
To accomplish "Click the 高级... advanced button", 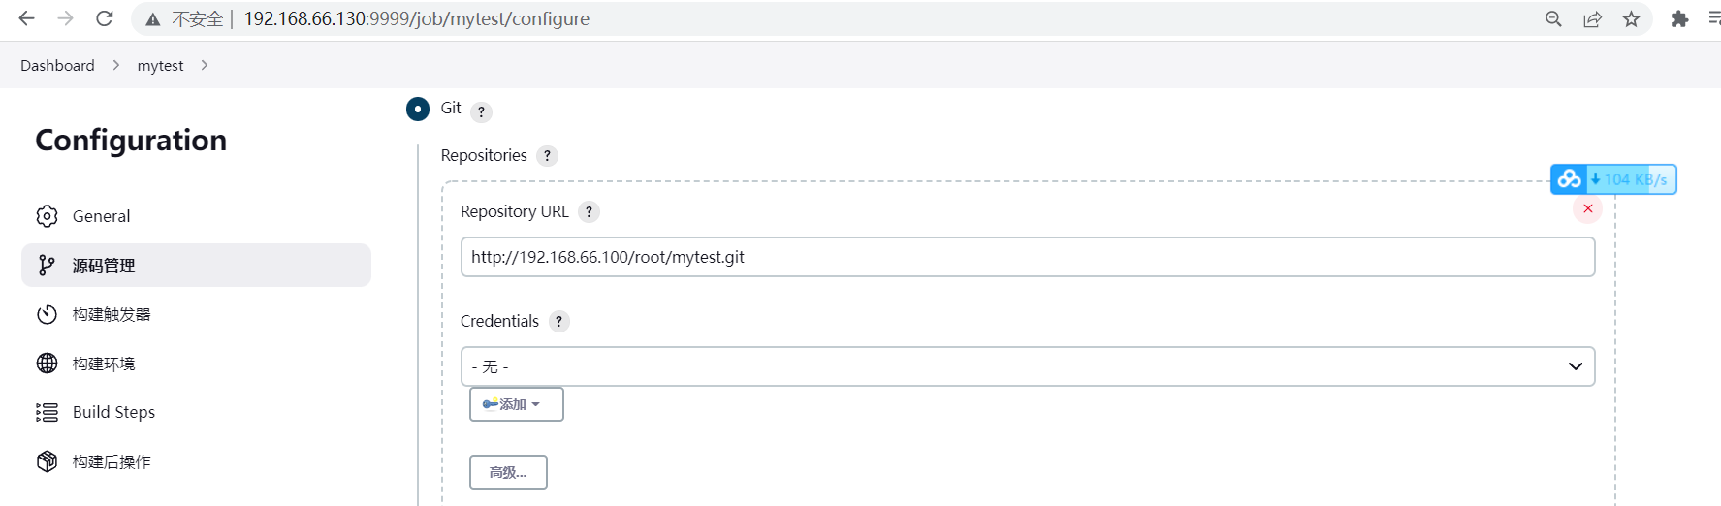I will click(508, 472).
